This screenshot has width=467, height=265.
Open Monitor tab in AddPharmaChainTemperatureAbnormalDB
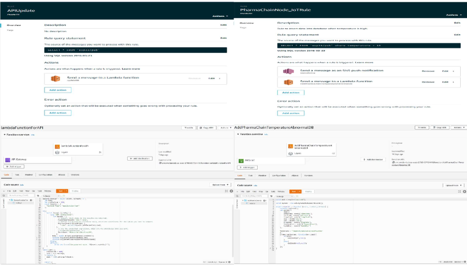pos(262,176)
